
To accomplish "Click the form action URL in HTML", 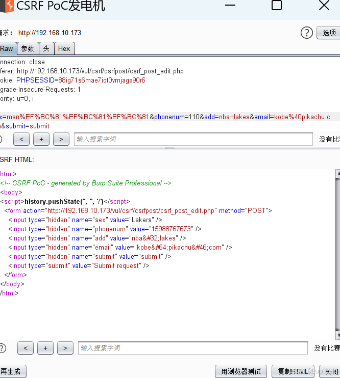I will 131,211.
